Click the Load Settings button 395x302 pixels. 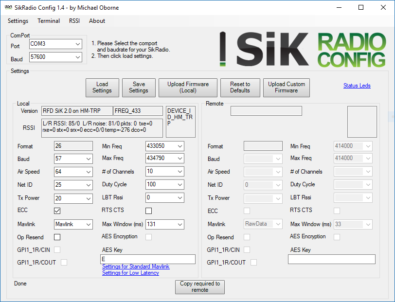102,88
